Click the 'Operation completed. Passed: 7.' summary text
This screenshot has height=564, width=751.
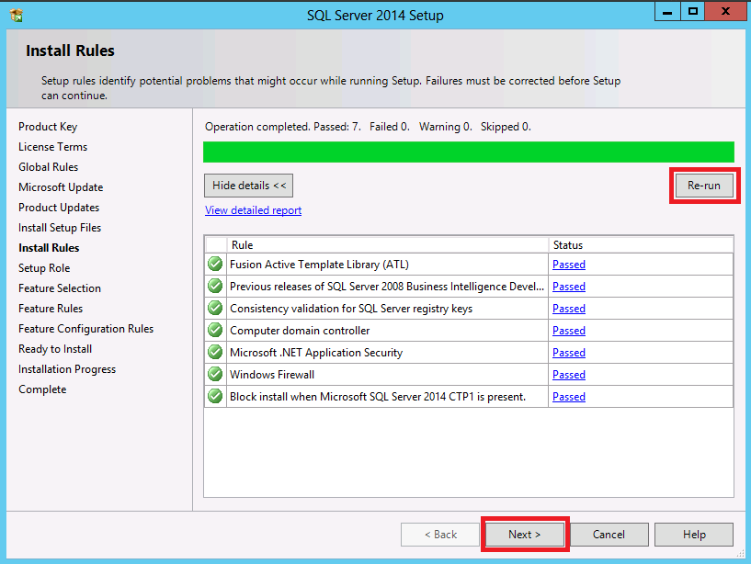point(283,127)
